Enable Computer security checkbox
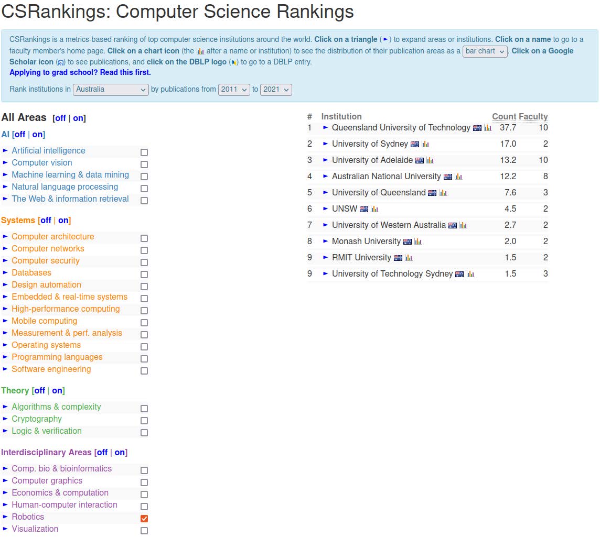This screenshot has width=600, height=538. (144, 262)
